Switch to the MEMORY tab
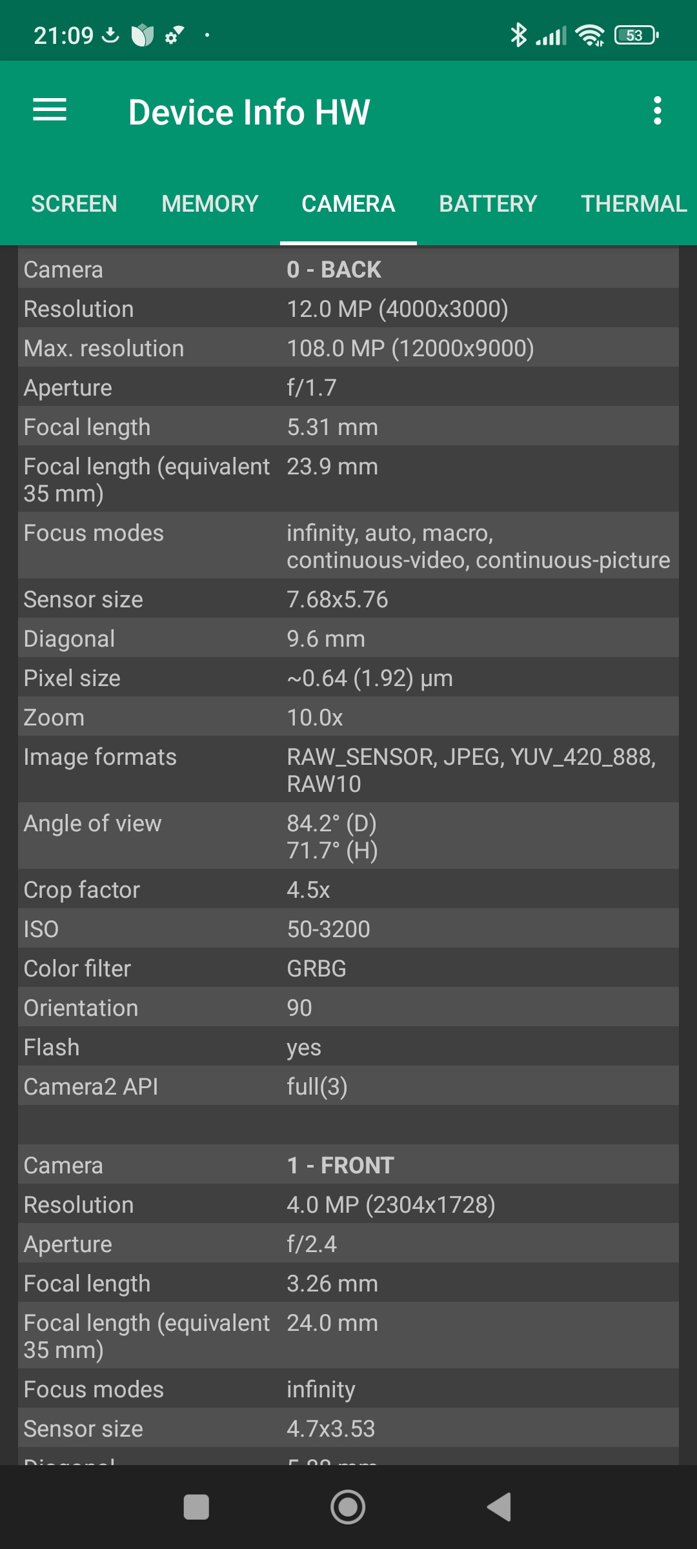697x1549 pixels. (210, 204)
